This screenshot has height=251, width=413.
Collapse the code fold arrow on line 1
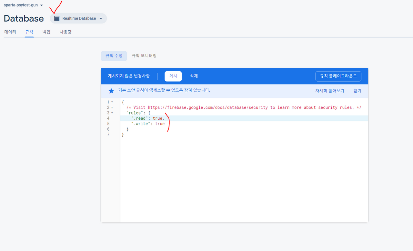coord(112,102)
